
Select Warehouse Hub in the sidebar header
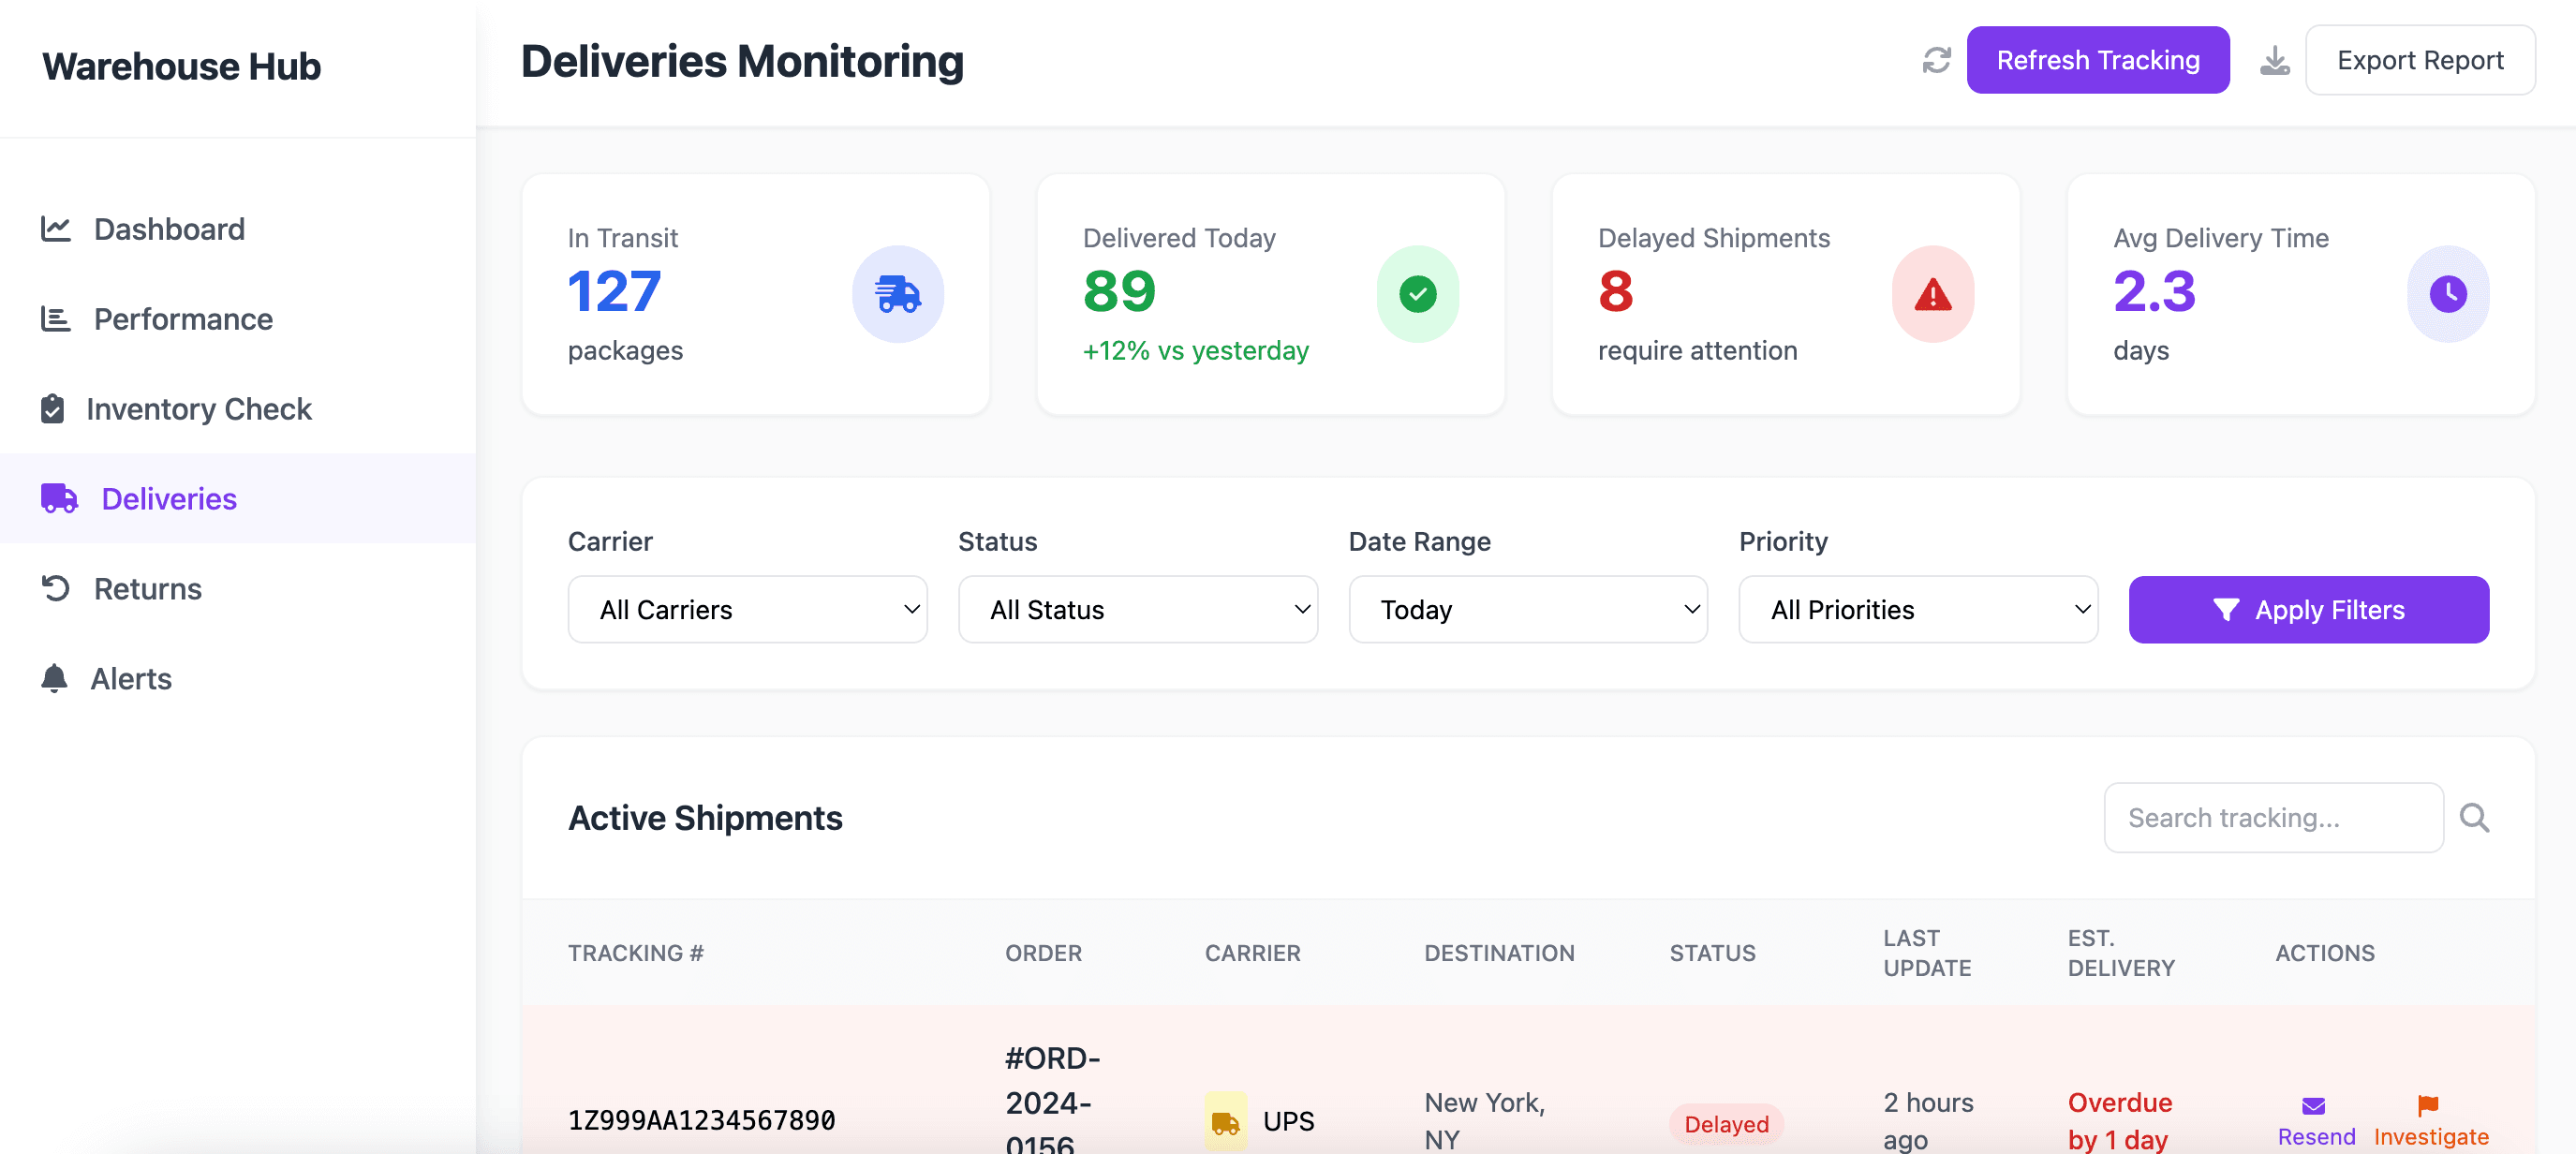click(x=182, y=66)
